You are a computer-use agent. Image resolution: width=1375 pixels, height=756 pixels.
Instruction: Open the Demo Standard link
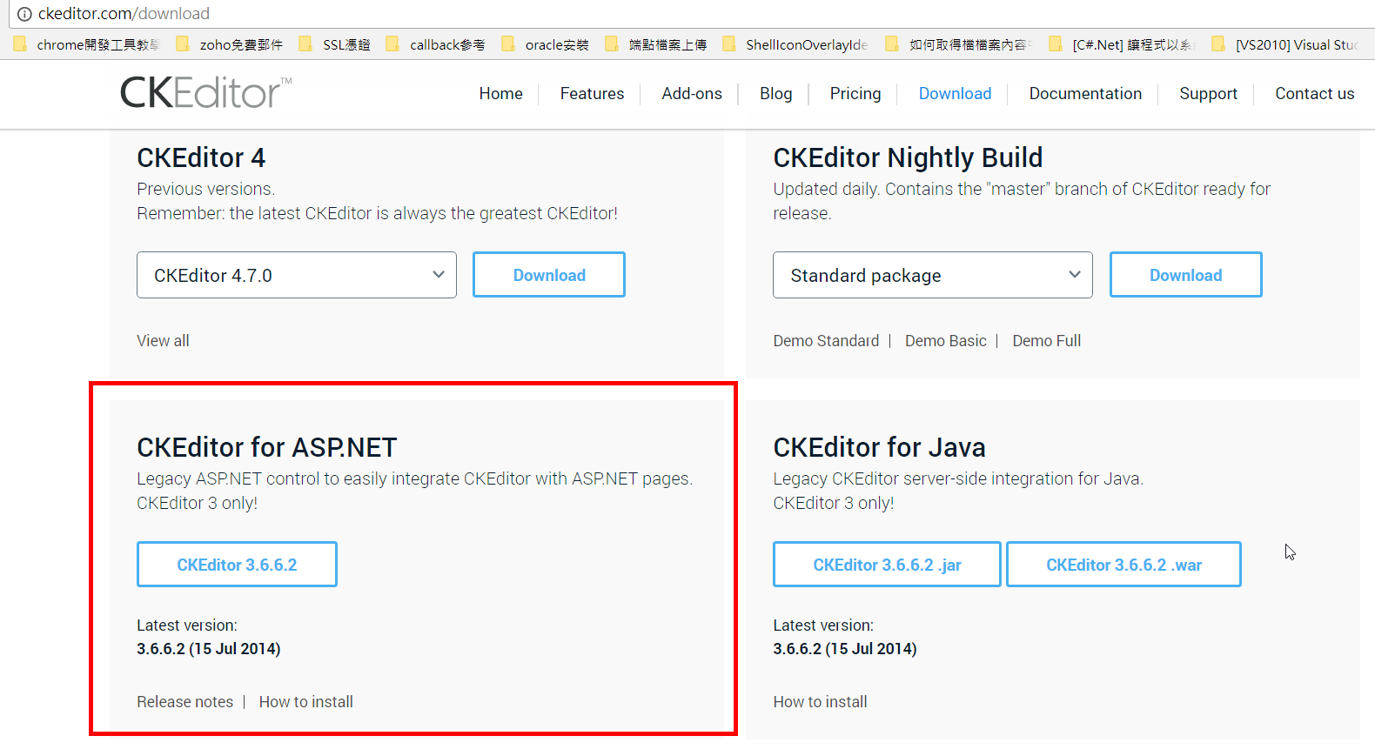tap(826, 341)
